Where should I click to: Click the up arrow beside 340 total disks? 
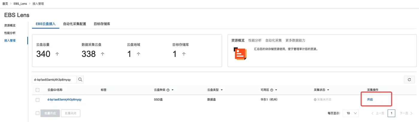[57, 54]
